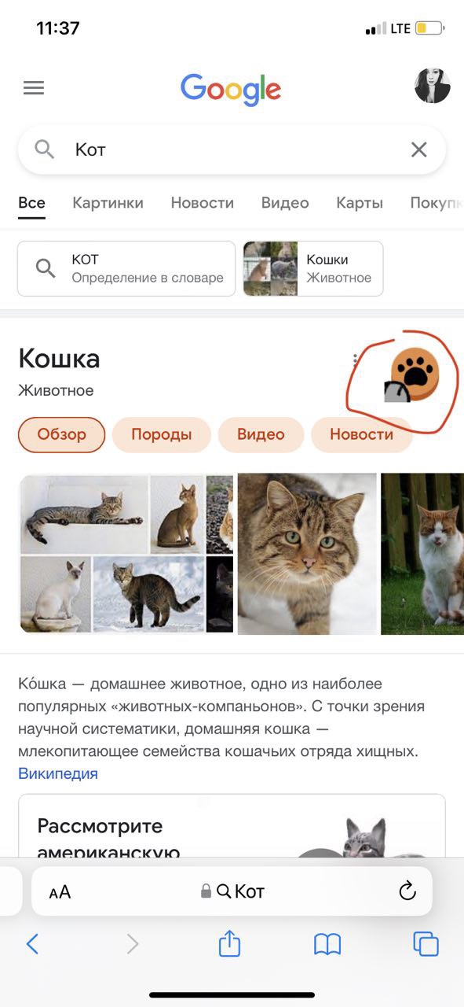Open the Google account profile picture
The height and width of the screenshot is (1007, 464).
[433, 86]
